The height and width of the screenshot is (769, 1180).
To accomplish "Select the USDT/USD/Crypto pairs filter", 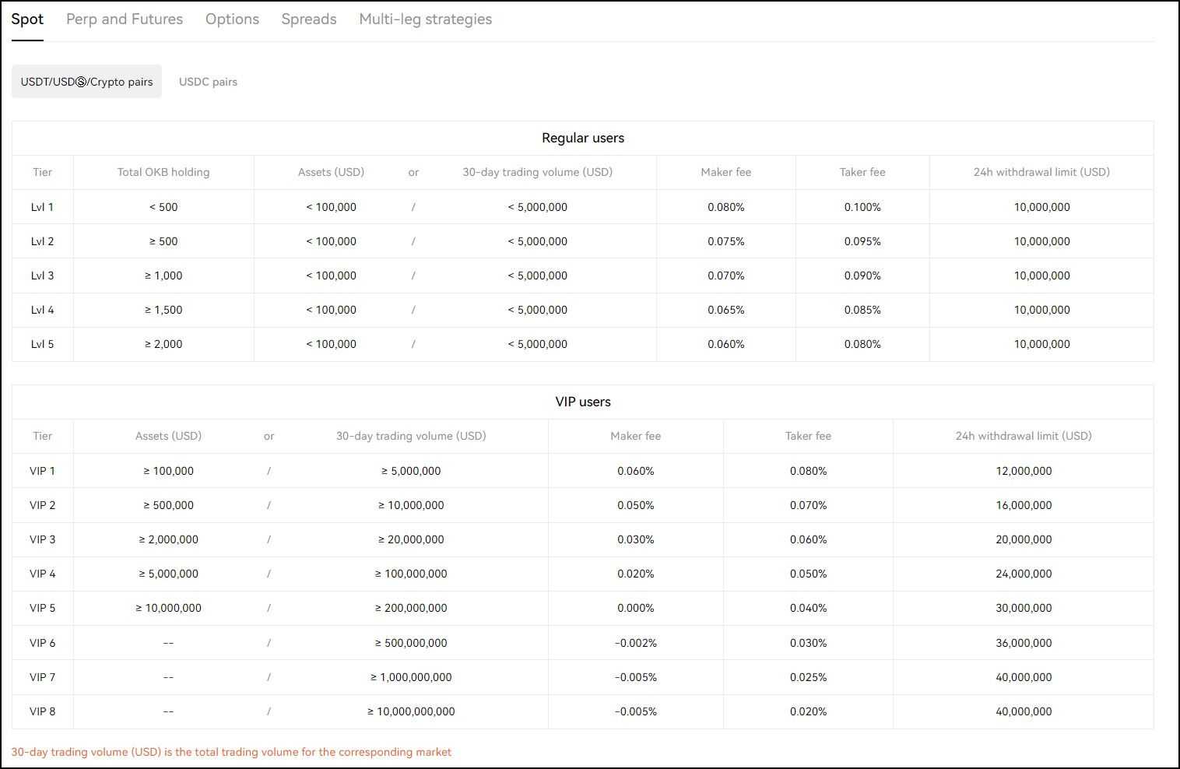I will 86,81.
